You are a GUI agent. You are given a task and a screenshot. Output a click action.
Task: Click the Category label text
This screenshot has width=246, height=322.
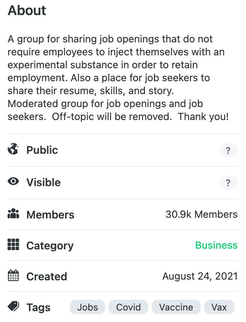pyautogui.click(x=50, y=246)
